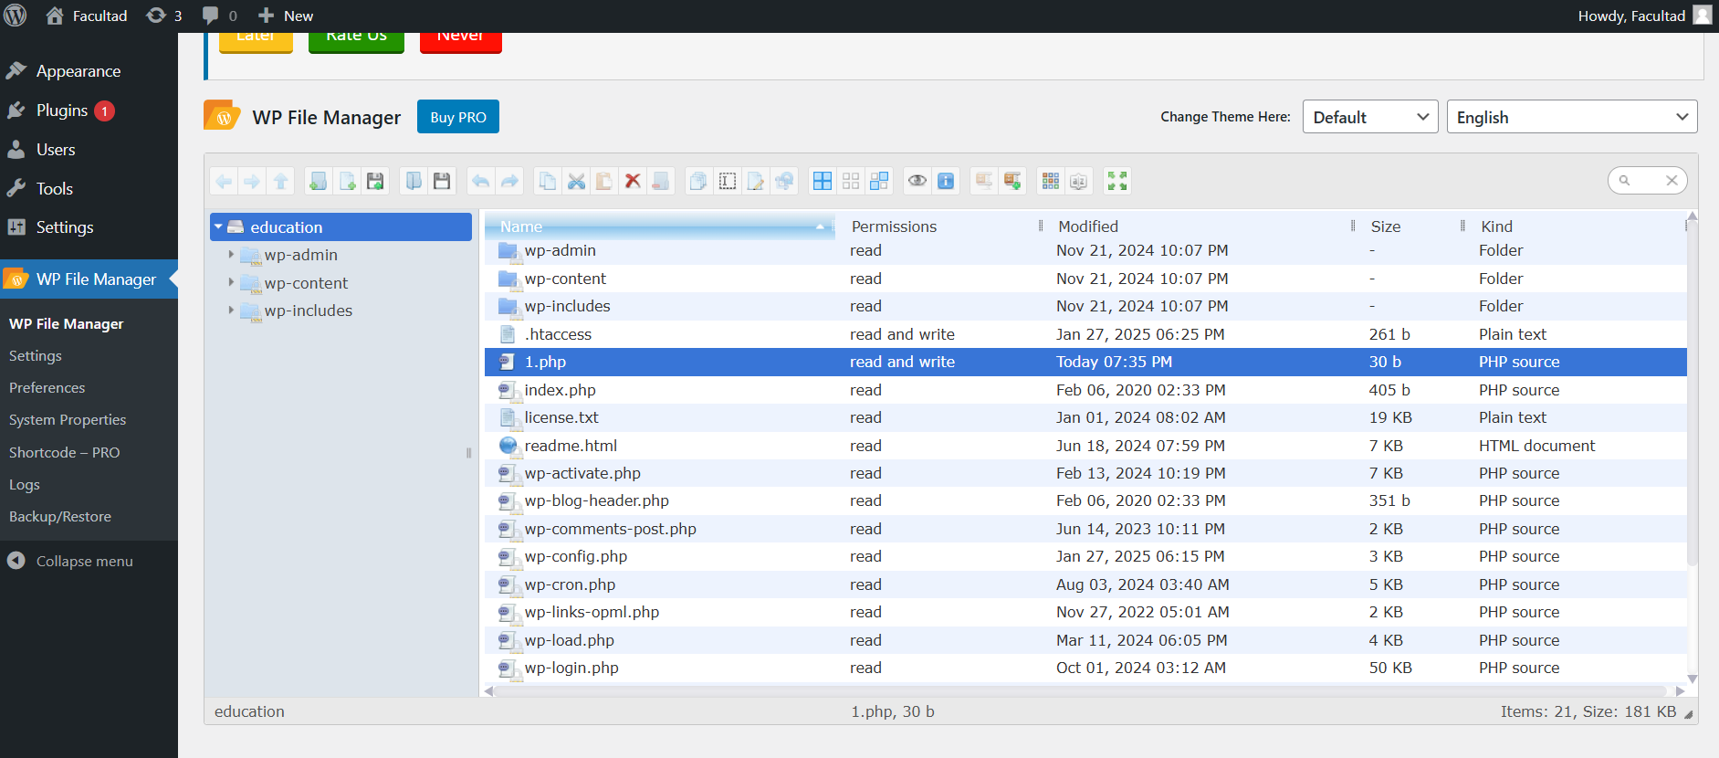
Task: Open the edit file toolbar icon
Action: coord(756,181)
